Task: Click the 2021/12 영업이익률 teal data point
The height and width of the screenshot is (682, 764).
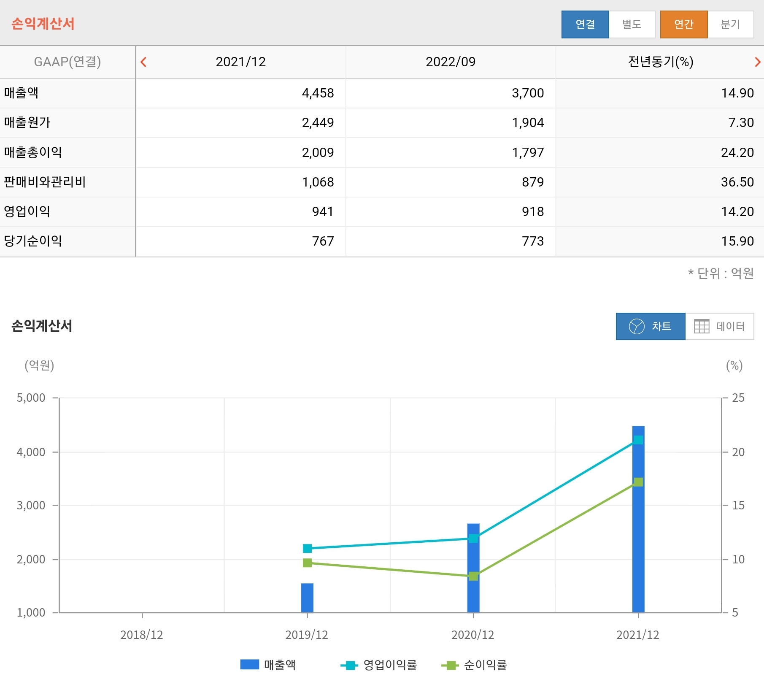Action: coord(638,440)
